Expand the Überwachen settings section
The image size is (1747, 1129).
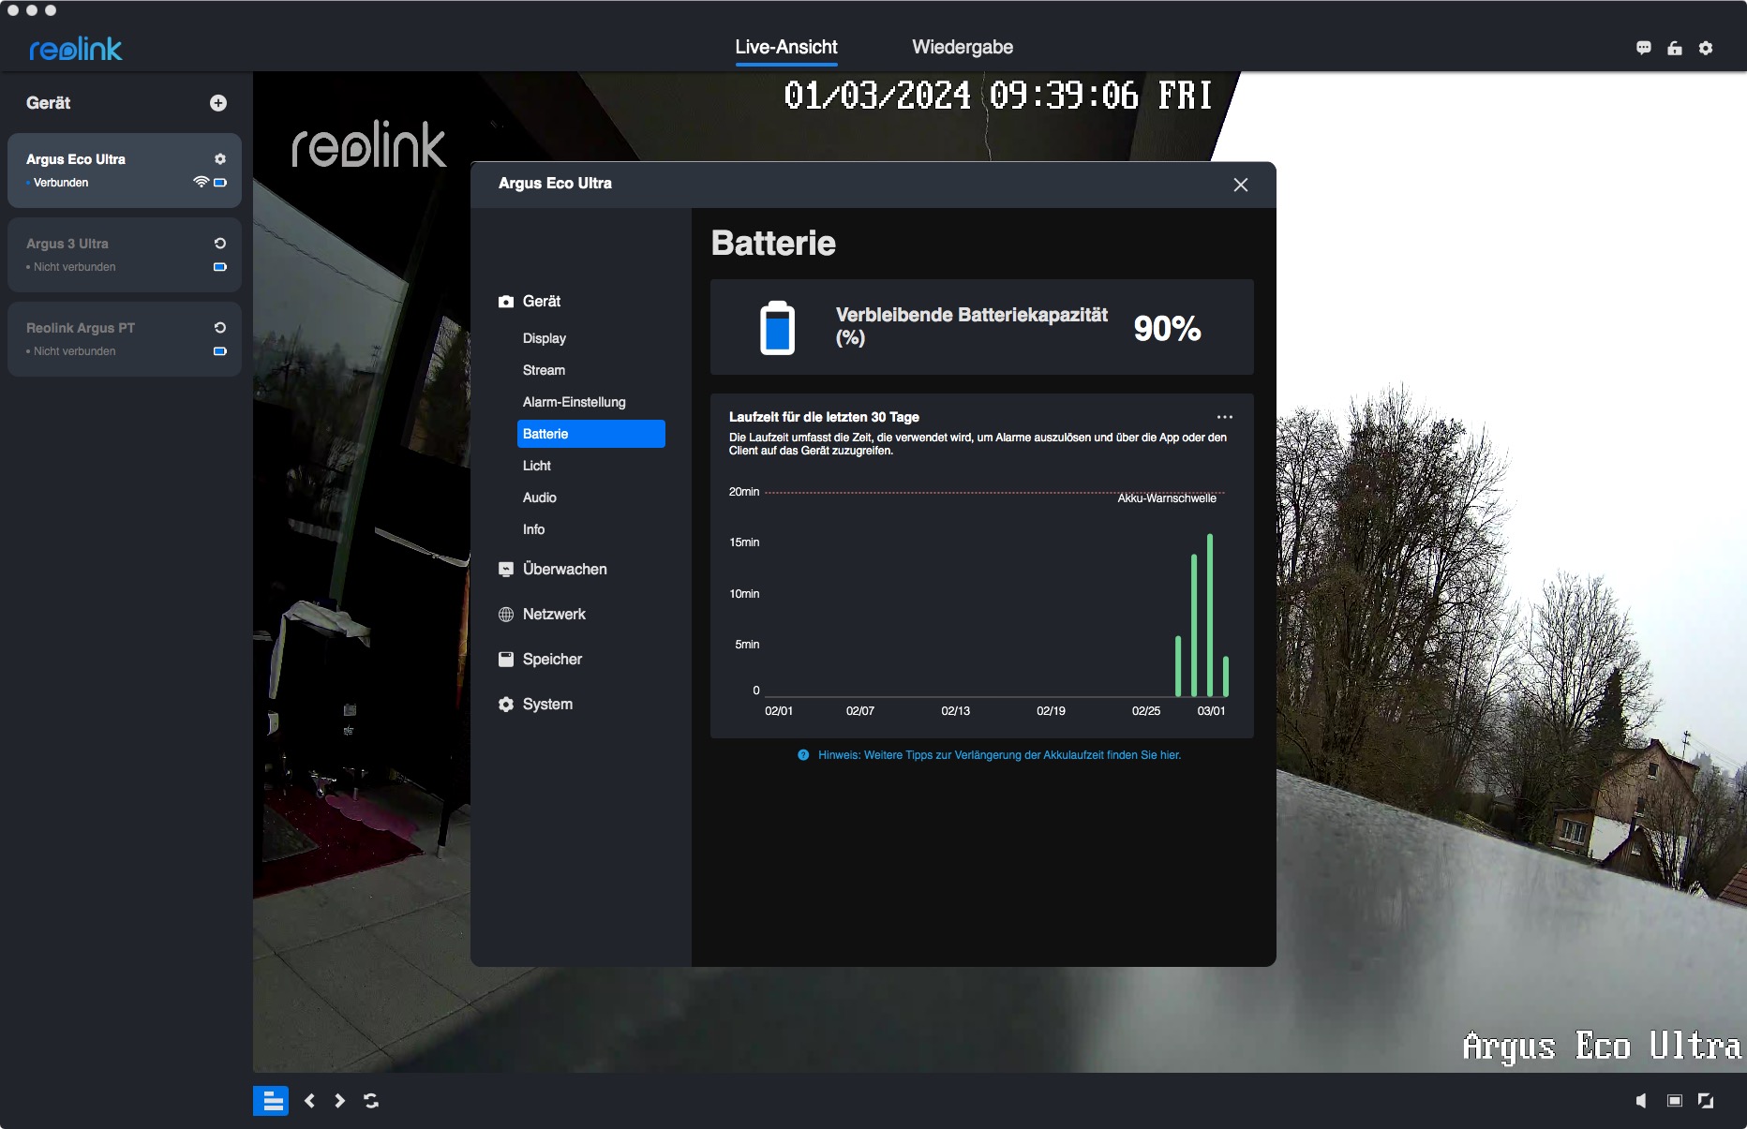564,570
